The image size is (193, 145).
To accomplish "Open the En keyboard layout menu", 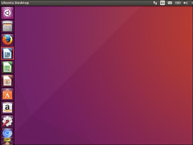I will click(162, 3).
